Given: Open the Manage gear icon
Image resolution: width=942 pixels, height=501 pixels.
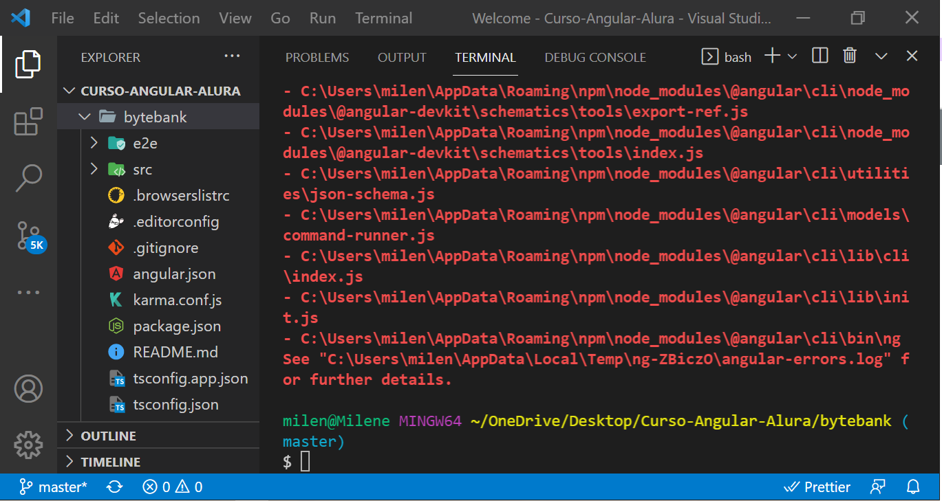Looking at the screenshot, I should tap(28, 445).
